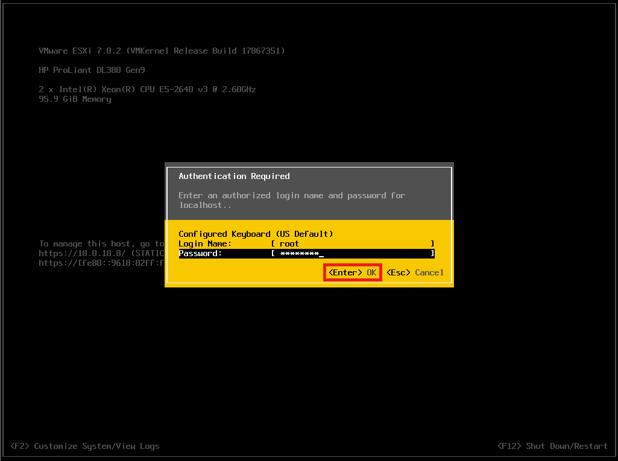
Task: Click the Intel Xeon CPU E5-2640 line
Action: pos(147,89)
